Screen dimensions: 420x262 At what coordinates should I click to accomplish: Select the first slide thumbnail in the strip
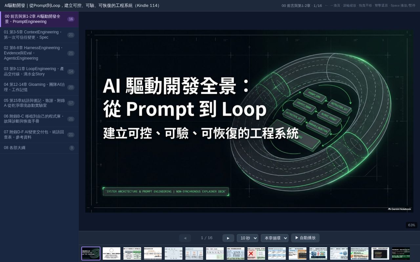pos(91,253)
